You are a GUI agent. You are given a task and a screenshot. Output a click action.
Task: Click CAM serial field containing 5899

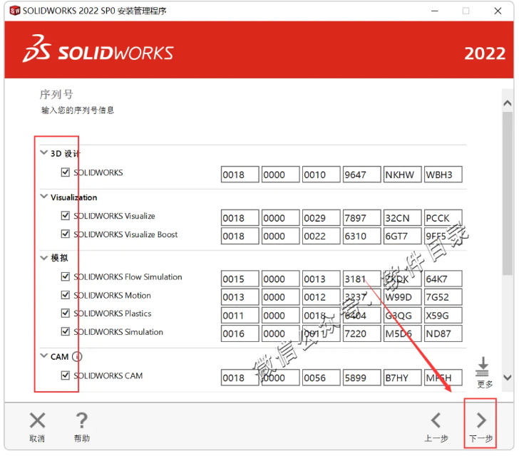361,378
